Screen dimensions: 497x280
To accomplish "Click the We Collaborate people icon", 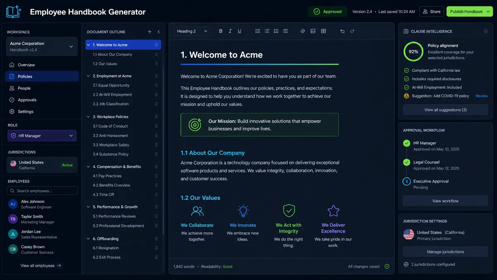I will point(197,211).
